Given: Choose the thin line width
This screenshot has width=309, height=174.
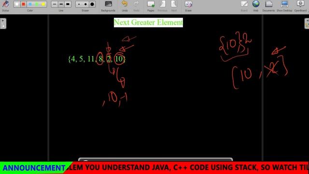Looking at the screenshot, I should click(55, 4).
